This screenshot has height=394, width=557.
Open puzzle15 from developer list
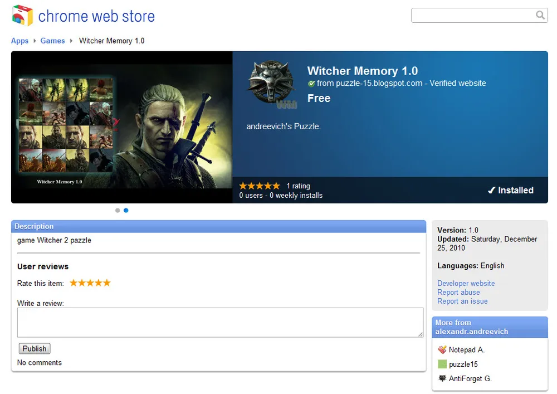[x=463, y=364]
